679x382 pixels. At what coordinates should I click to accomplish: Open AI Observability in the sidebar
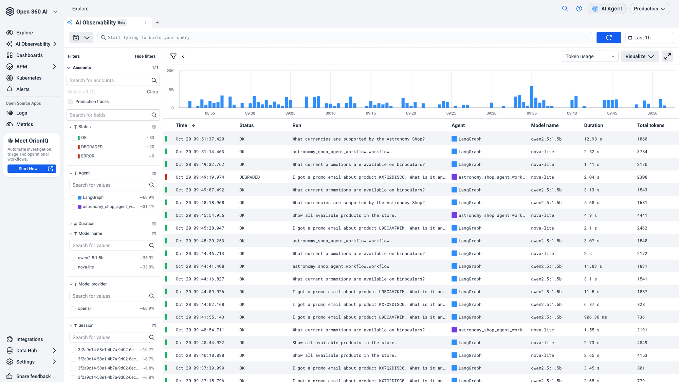click(x=33, y=44)
